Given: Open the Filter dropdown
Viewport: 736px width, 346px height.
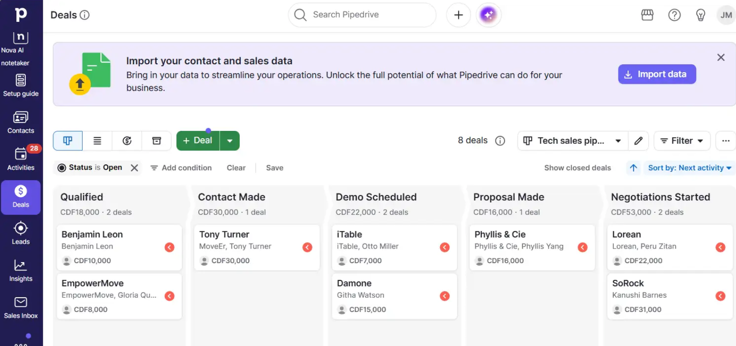Looking at the screenshot, I should point(682,141).
